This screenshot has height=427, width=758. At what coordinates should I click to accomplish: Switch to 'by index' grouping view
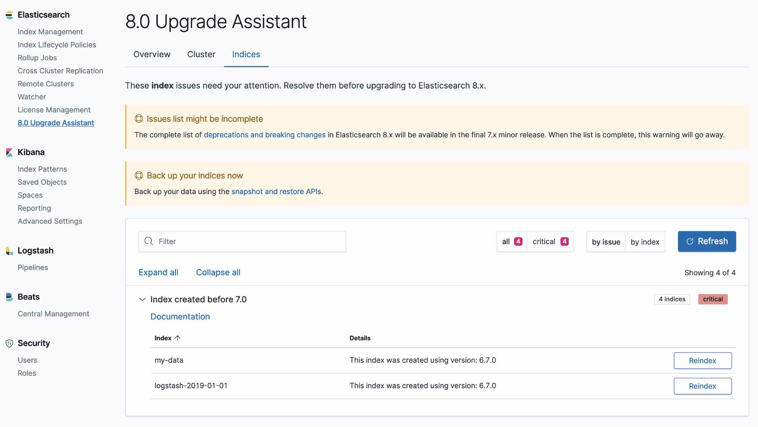tap(644, 241)
